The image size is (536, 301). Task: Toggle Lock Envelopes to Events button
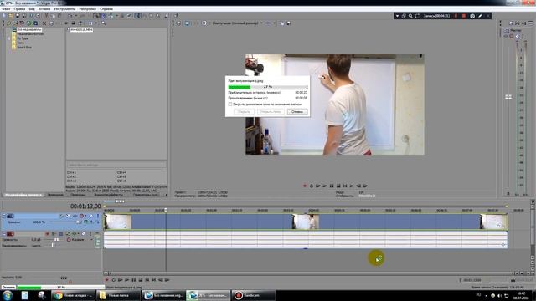(122, 16)
